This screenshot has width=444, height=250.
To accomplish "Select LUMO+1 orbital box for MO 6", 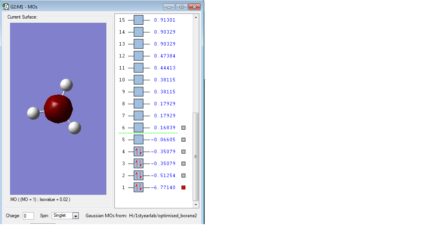I will 138,128.
